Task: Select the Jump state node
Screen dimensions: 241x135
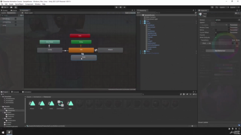Action: click(x=50, y=50)
